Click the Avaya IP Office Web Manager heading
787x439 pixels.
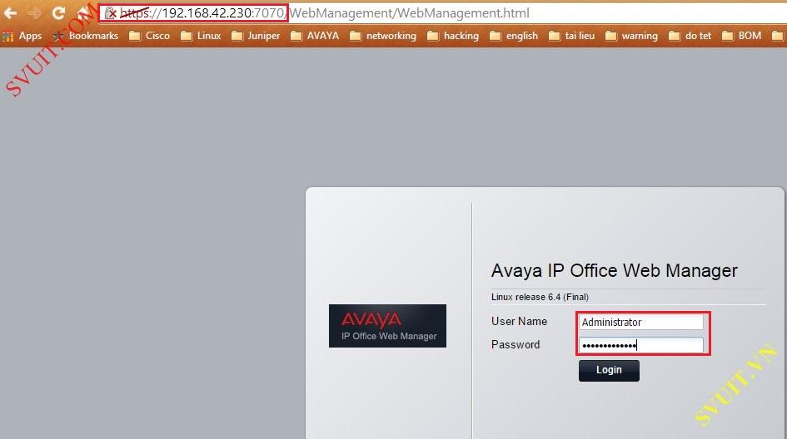615,270
